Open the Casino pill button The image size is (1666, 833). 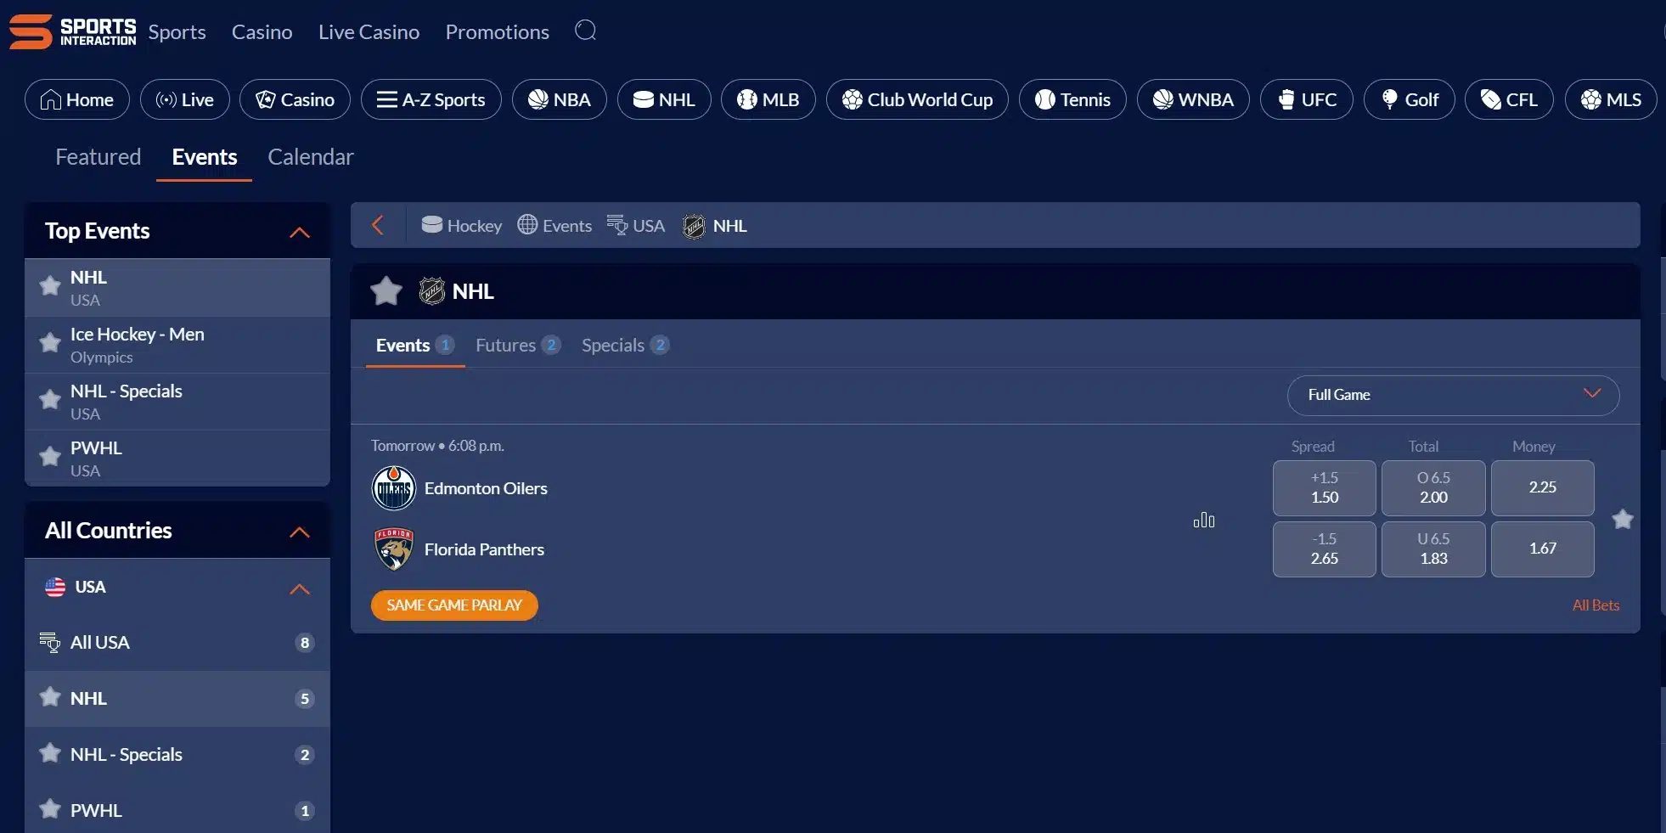tap(295, 99)
